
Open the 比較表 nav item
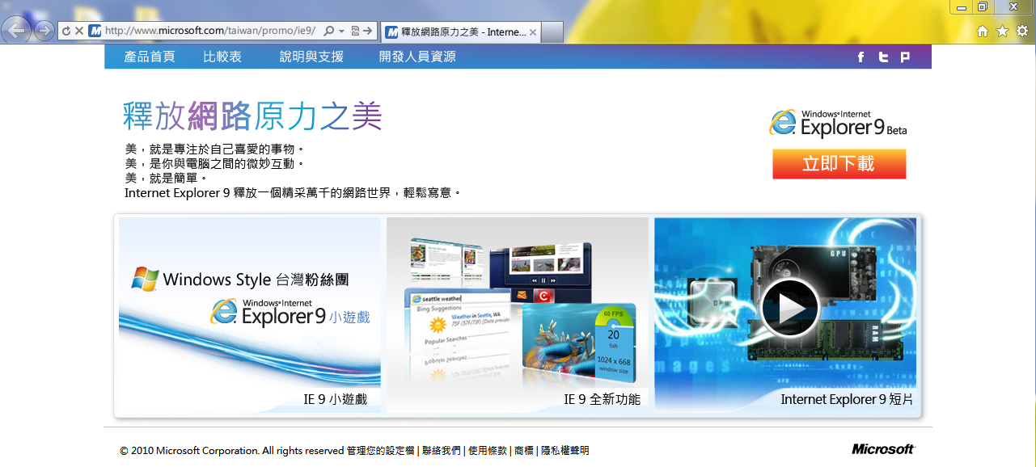pyautogui.click(x=222, y=57)
